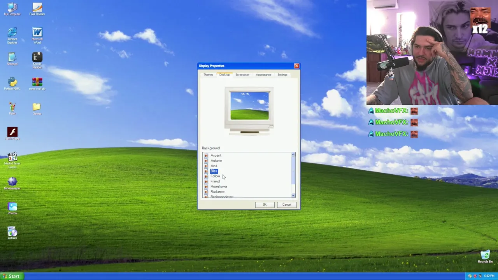Switch to the Screensaver tab
The image size is (498, 280).
[242, 75]
